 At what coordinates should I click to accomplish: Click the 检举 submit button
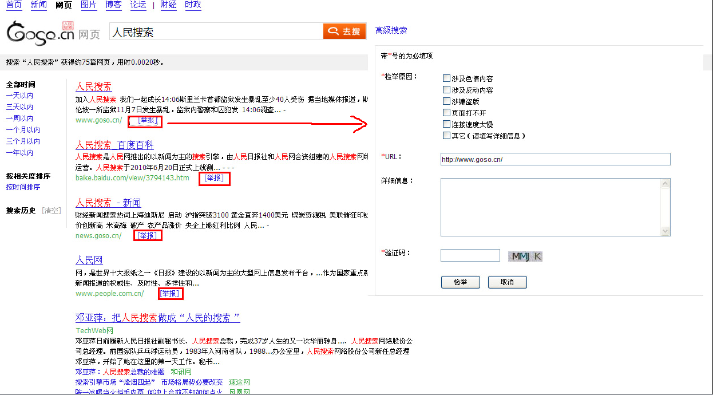pyautogui.click(x=460, y=282)
